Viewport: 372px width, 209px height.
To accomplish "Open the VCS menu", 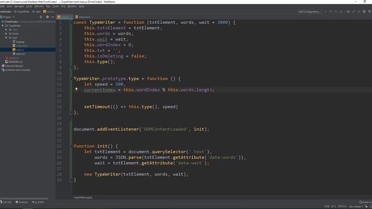I will [63, 6].
